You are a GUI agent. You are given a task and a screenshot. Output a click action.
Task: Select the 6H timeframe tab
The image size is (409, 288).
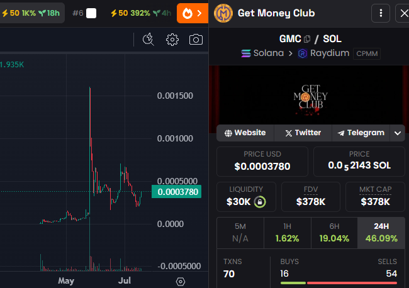pos(334,233)
